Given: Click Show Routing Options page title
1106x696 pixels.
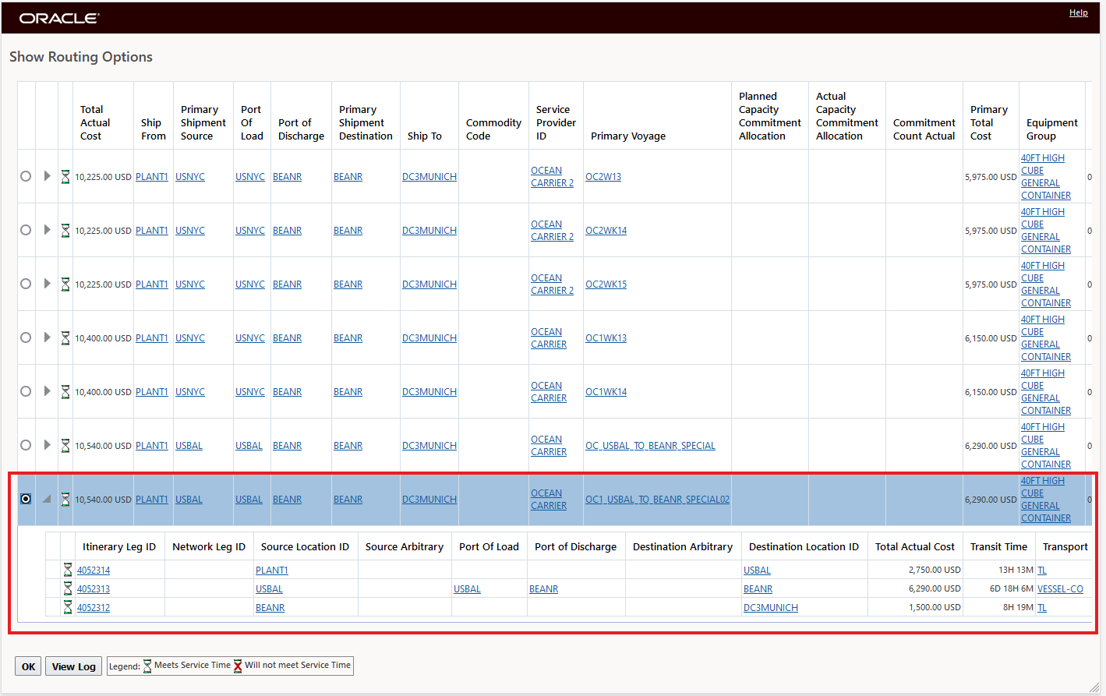Looking at the screenshot, I should click(x=81, y=57).
